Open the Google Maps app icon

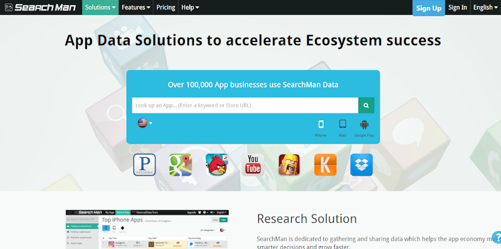click(181, 165)
